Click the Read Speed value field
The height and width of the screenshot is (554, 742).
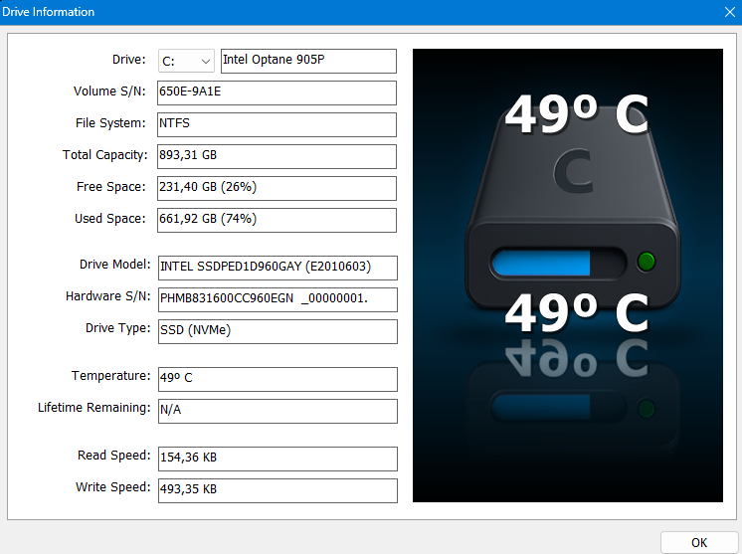[277, 459]
